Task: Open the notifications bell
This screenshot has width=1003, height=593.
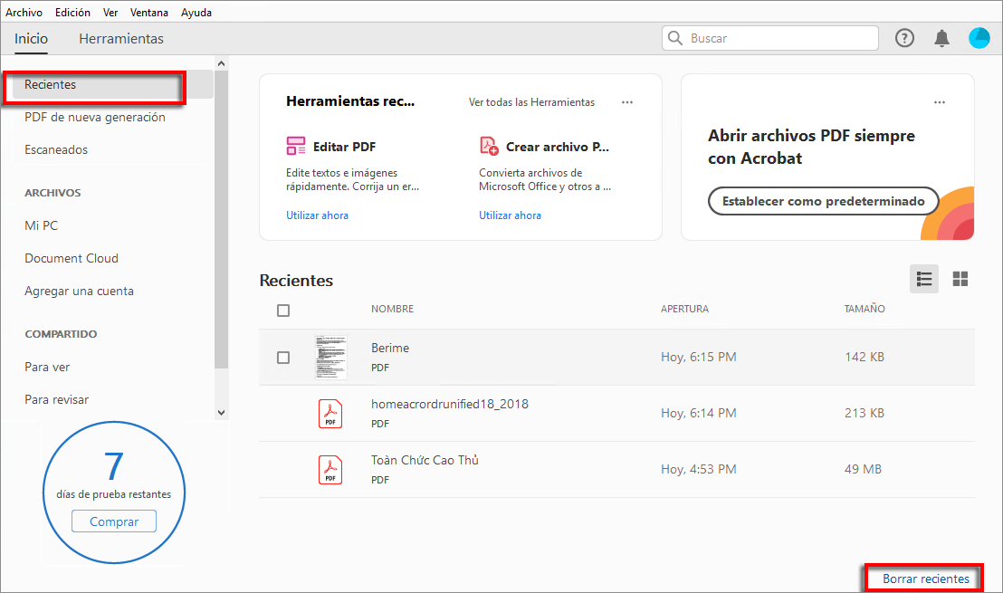Action: coord(941,38)
